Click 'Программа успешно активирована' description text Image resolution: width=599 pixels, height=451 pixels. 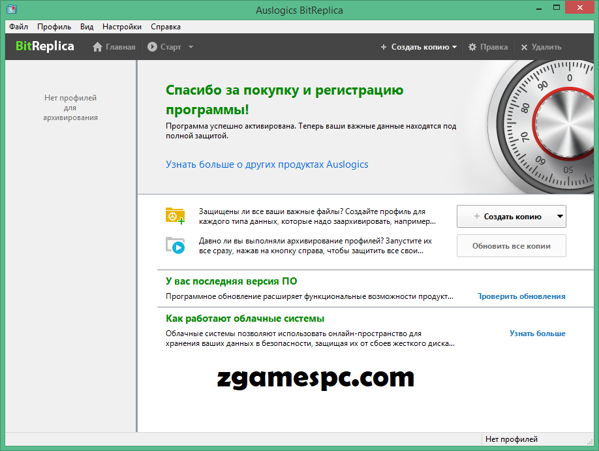[x=311, y=131]
